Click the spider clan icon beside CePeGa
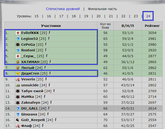Screen dimensions: 165x129 18,44
